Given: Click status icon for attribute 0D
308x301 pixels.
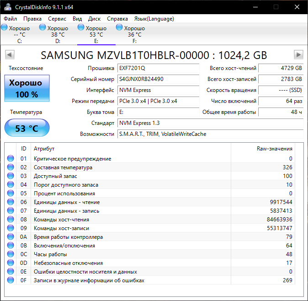Looking at the screenshot, I should click(x=11, y=263).
